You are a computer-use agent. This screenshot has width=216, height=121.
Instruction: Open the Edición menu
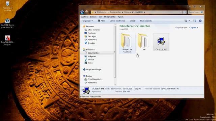(93, 17)
